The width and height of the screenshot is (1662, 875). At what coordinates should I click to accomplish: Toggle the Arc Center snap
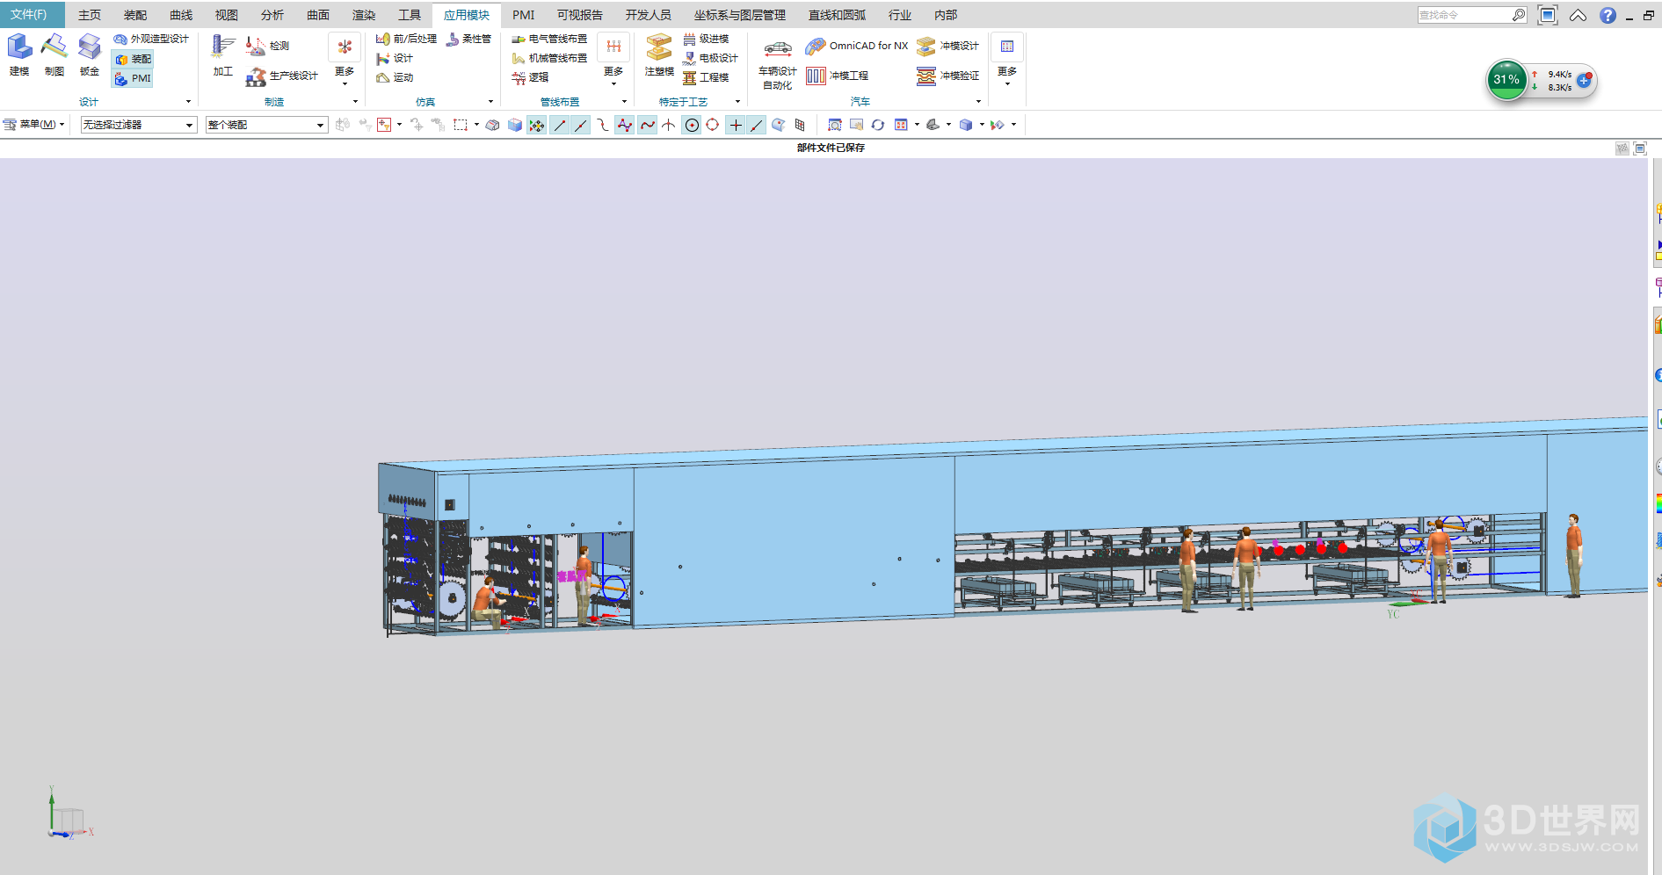pyautogui.click(x=692, y=125)
